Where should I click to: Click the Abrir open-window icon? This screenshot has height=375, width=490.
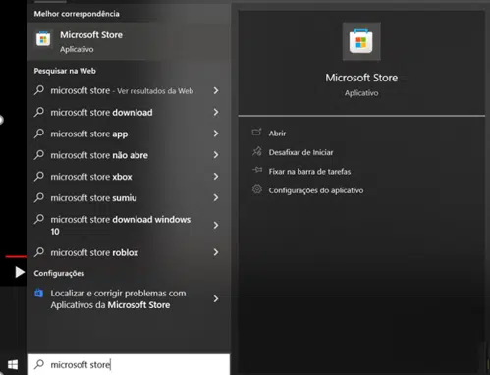coord(257,133)
